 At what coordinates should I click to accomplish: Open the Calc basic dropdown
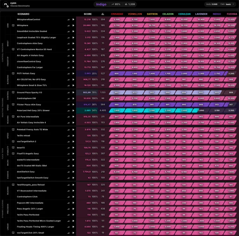coord(227,4)
